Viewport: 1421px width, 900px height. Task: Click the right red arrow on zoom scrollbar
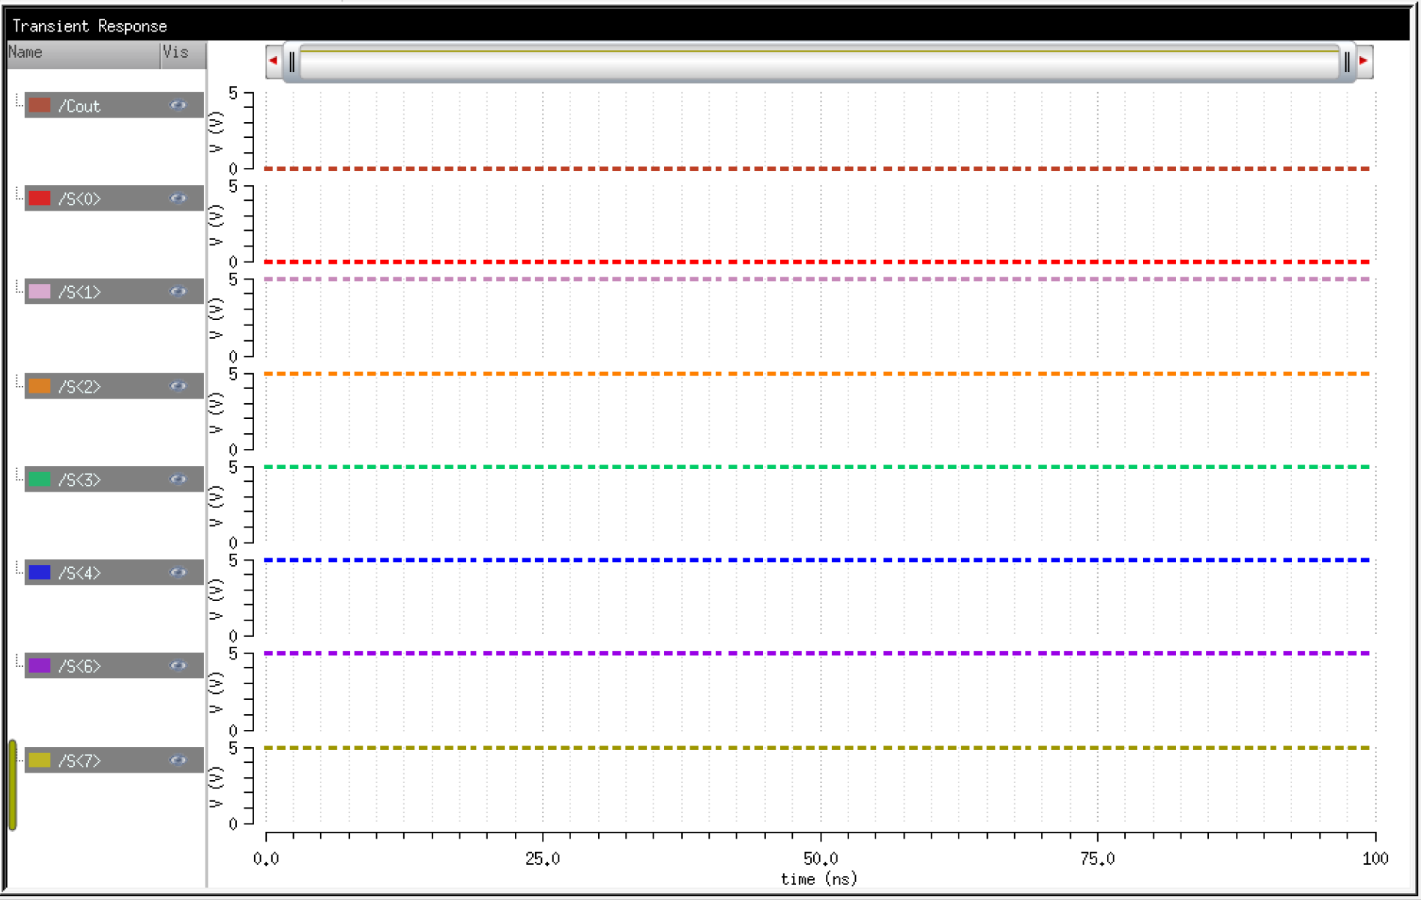1364,61
